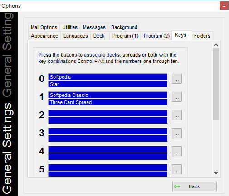Switch to the Utilities tab
The width and height of the screenshot is (229, 196).
tap(70, 27)
